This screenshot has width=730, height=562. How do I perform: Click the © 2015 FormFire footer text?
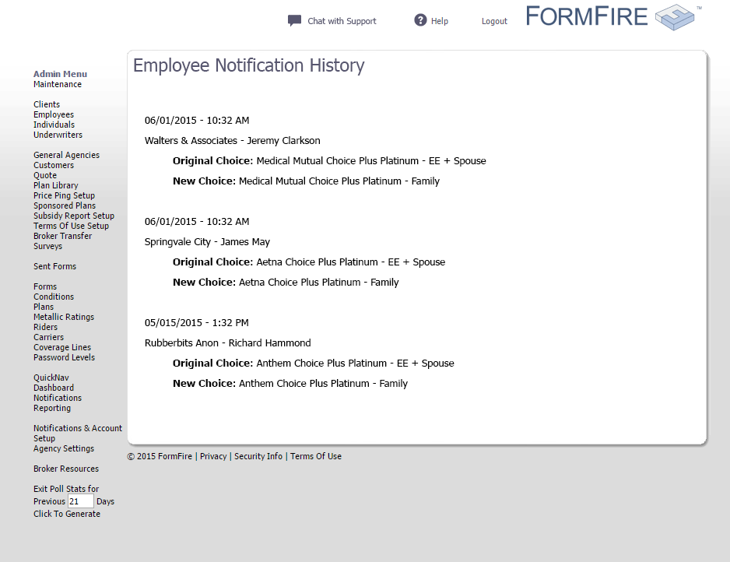tap(160, 456)
